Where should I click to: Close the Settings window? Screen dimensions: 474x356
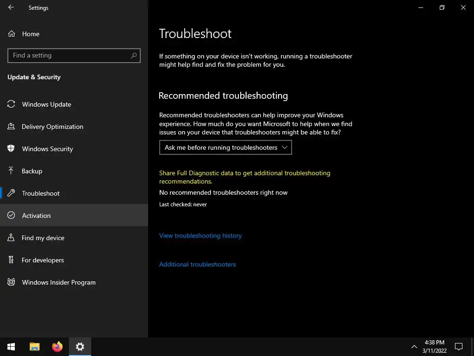(463, 7)
